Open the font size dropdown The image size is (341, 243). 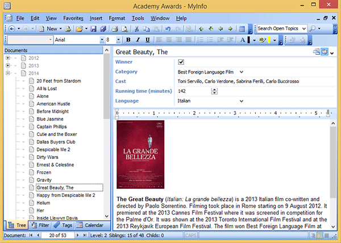(x=118, y=40)
